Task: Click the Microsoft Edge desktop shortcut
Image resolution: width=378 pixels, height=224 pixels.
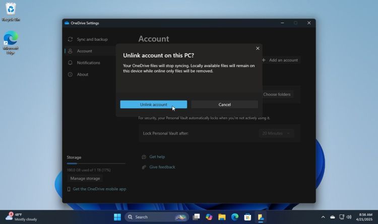Action: [11, 40]
